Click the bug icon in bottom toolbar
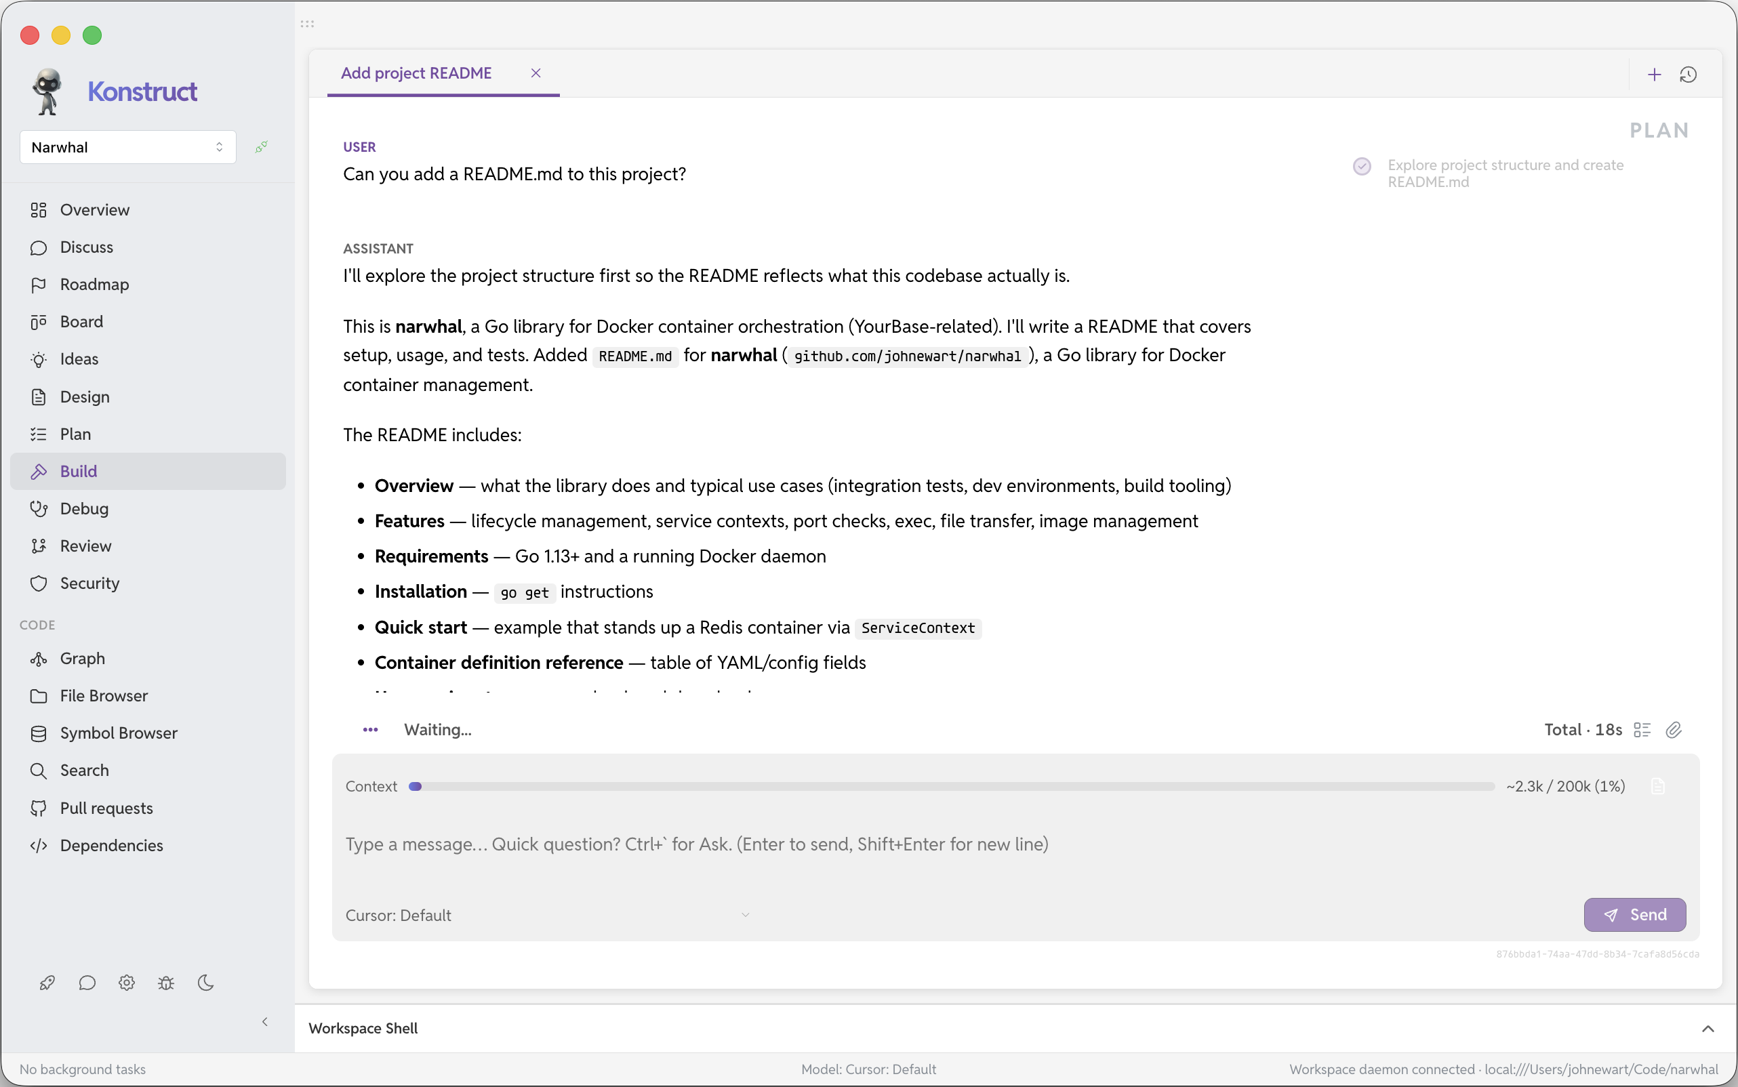1738x1087 pixels. 166,983
